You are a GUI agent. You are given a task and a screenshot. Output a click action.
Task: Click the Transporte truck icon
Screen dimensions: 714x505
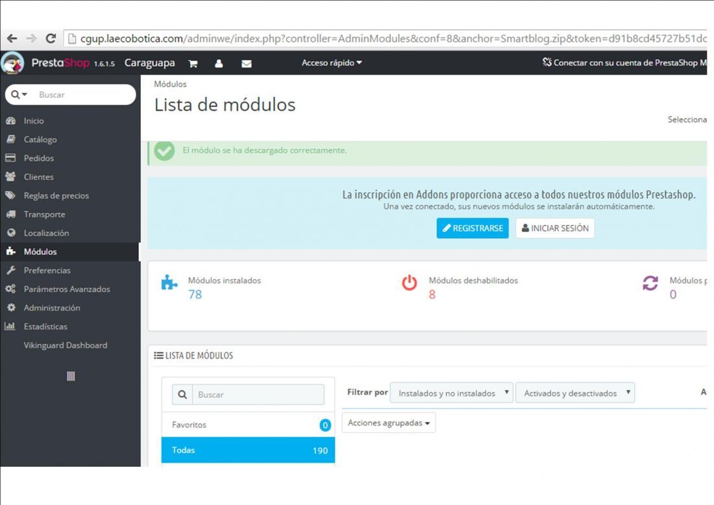(x=11, y=214)
